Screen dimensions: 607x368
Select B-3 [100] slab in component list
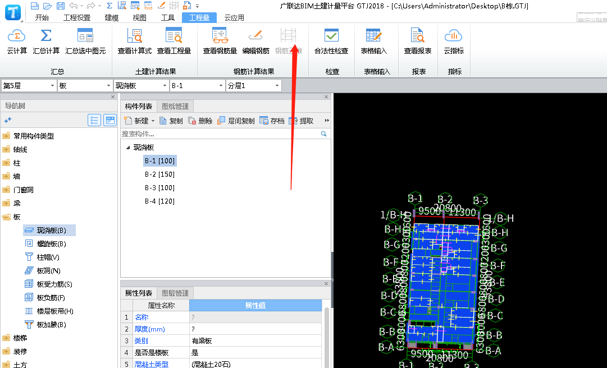click(x=160, y=188)
